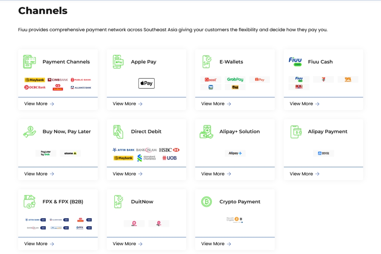Click the Payment Channels card title

point(66,62)
